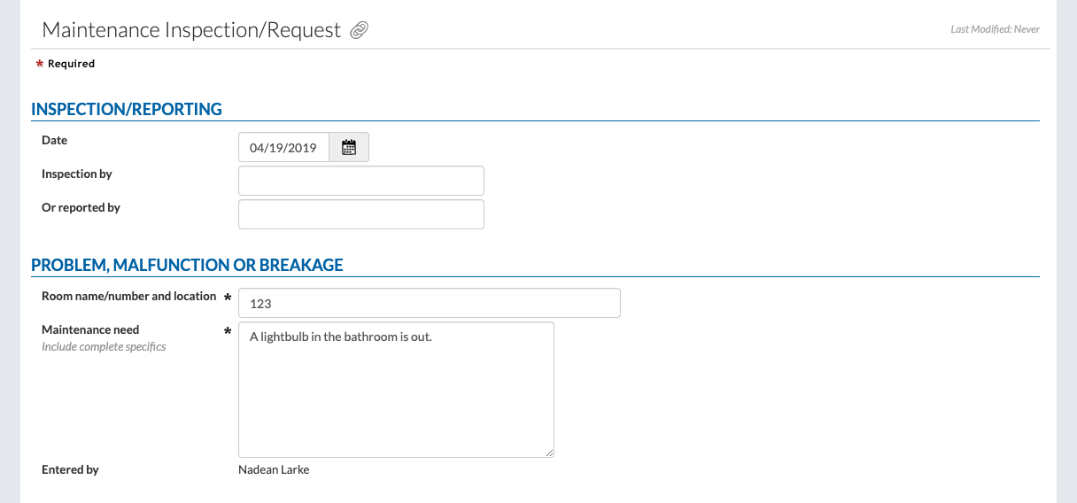Viewport: 1077px width, 503px height.
Task: Click the Maintenance Inspection/Request page title
Action: click(191, 30)
